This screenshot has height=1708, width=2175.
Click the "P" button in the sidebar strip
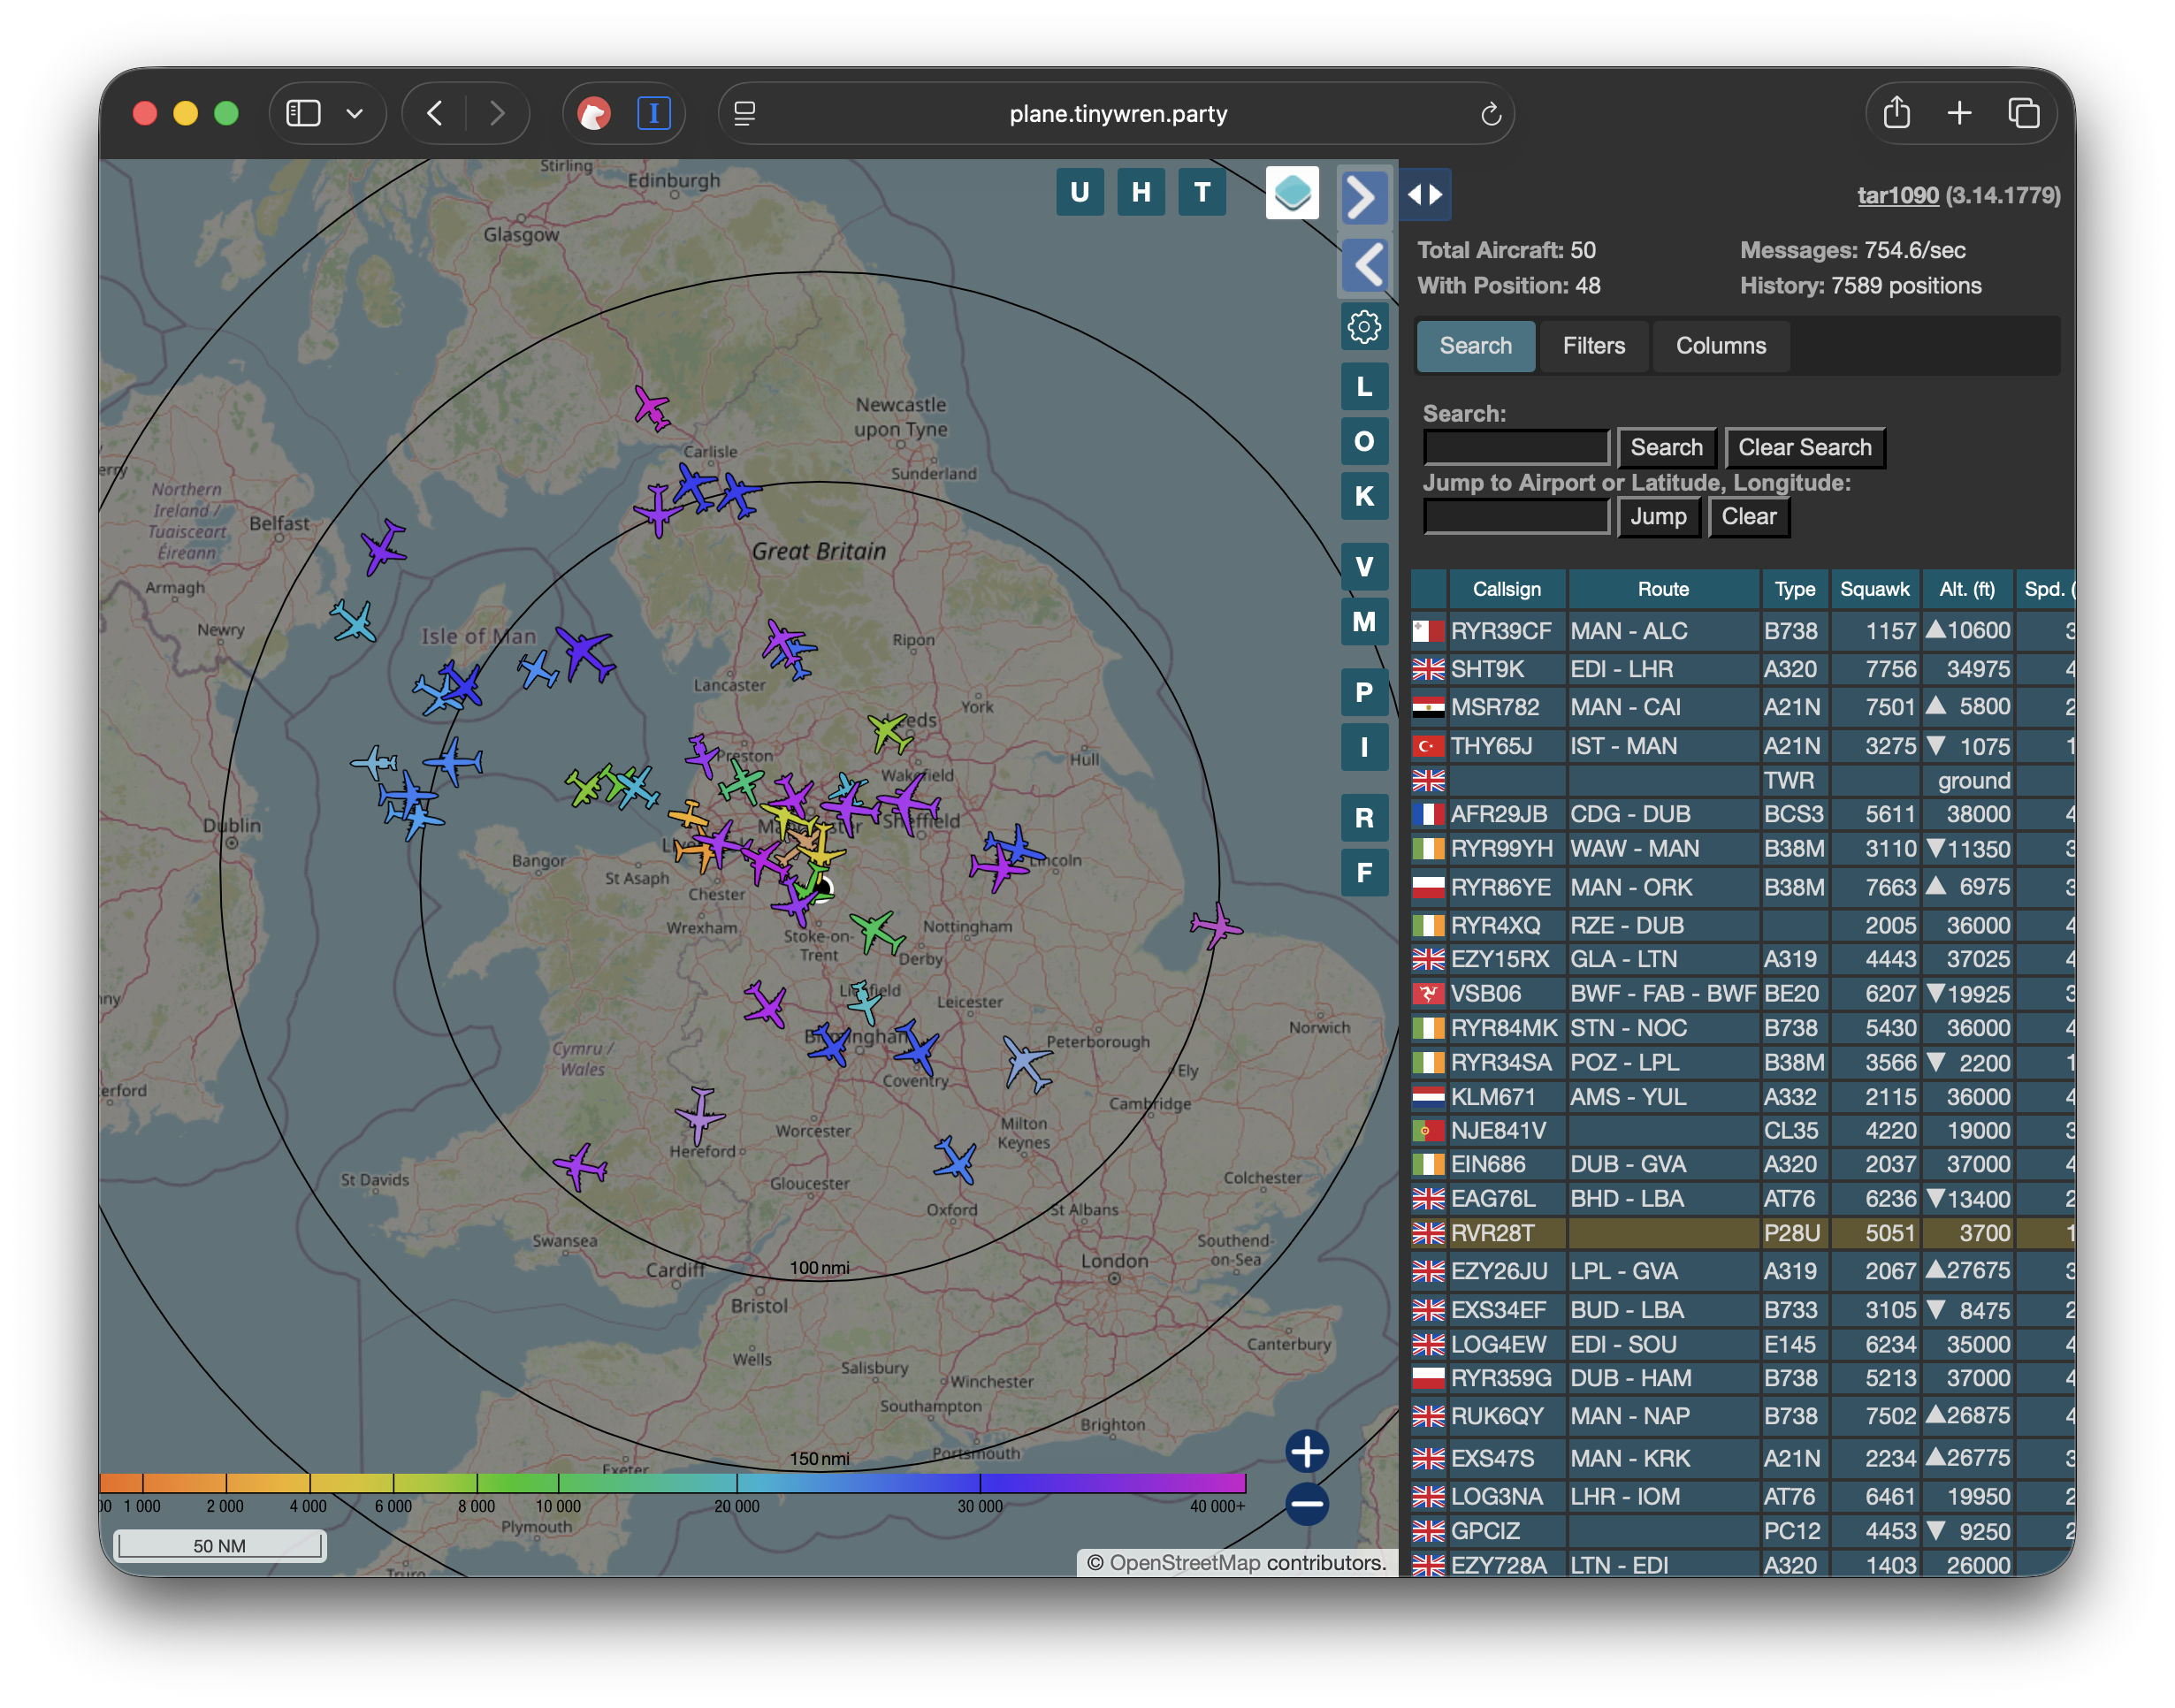[x=1364, y=693]
